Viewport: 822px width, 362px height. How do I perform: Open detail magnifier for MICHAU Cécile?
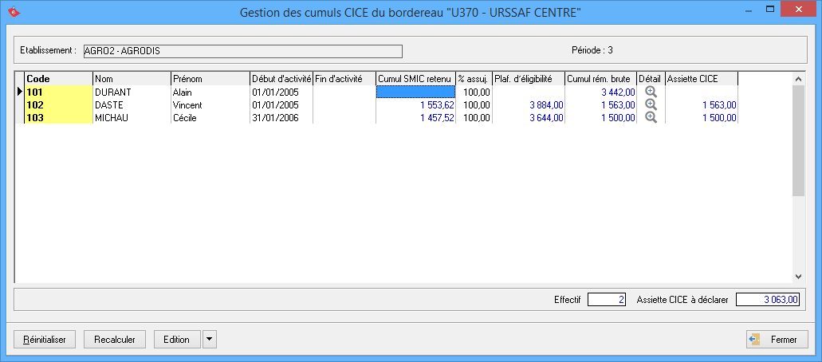pyautogui.click(x=651, y=117)
